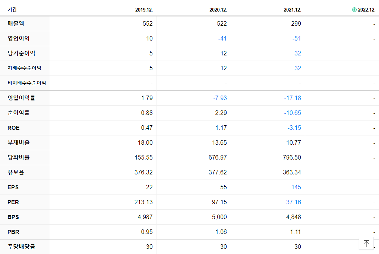The width and height of the screenshot is (379, 254).
Task: Click the -7.93 operating margin value
Action: click(x=220, y=98)
